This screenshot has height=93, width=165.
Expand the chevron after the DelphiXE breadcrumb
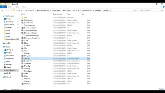(x=111, y=10)
